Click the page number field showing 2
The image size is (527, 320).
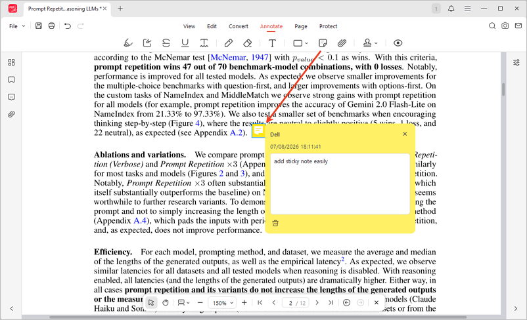point(290,303)
